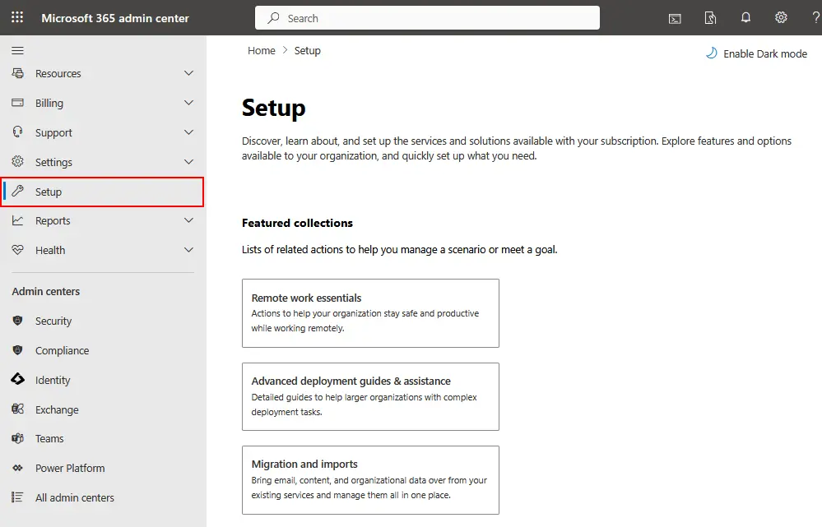822x527 pixels.
Task: Show All admin centers
Action: tap(74, 497)
